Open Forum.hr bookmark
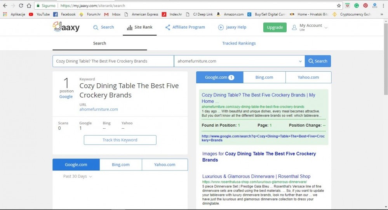 click(x=90, y=14)
